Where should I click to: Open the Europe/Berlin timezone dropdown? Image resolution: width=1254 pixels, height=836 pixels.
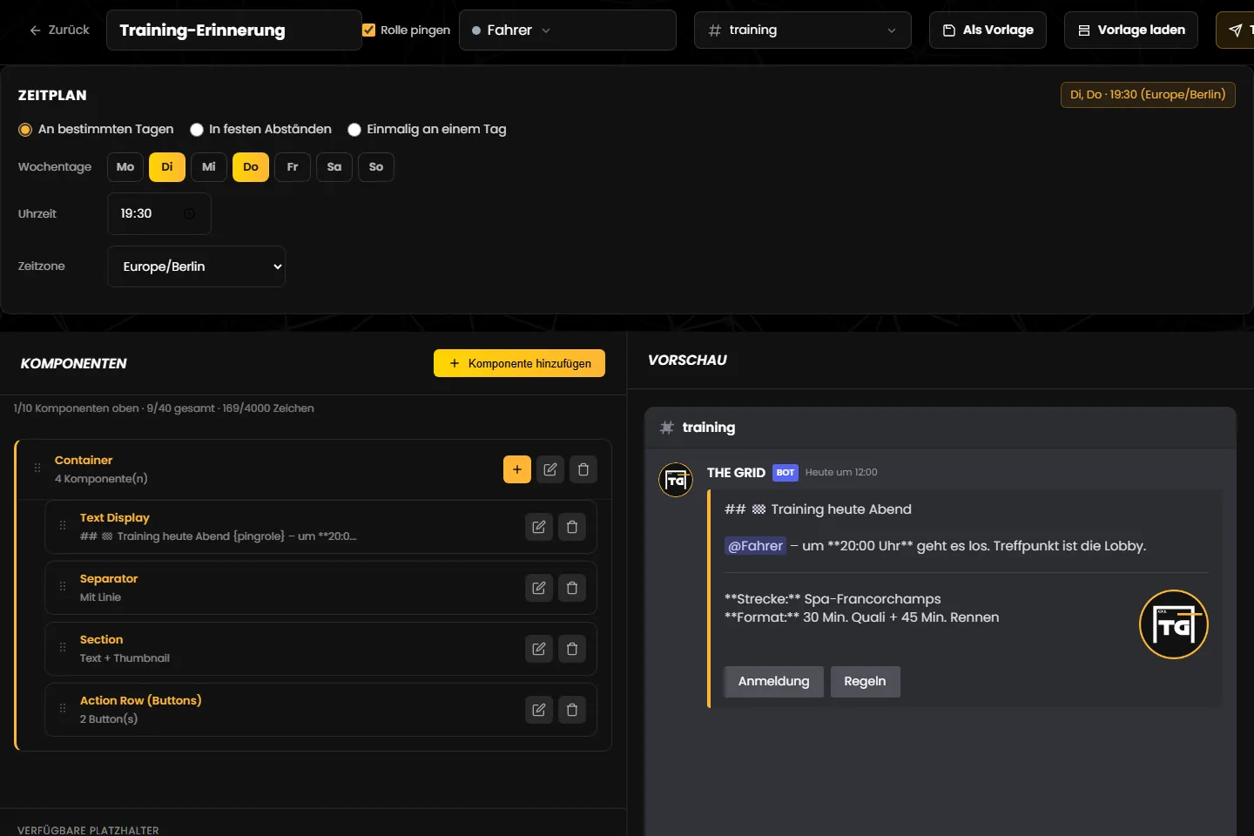coord(197,266)
